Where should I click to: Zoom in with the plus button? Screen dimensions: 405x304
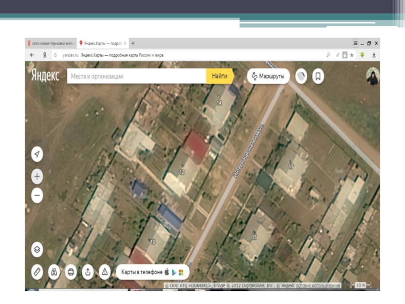[x=37, y=176]
